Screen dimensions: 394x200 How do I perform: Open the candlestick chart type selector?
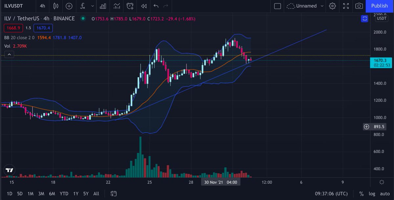56,6
